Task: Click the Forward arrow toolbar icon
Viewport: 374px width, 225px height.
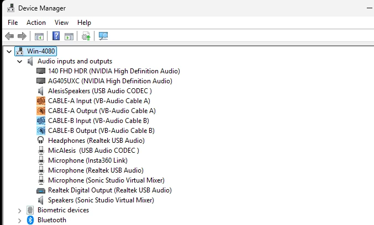Action: [22, 36]
